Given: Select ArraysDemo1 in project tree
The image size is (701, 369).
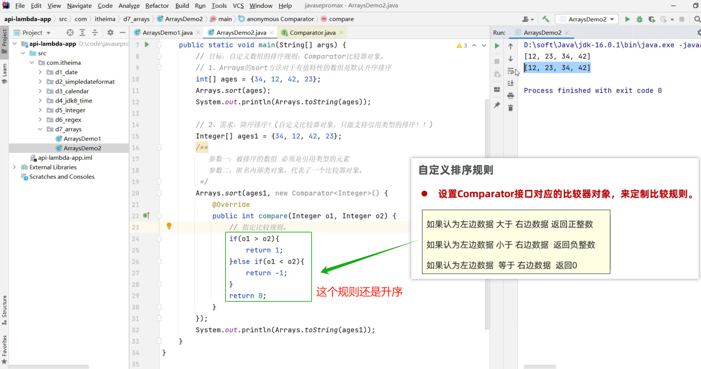Looking at the screenshot, I should [82, 139].
